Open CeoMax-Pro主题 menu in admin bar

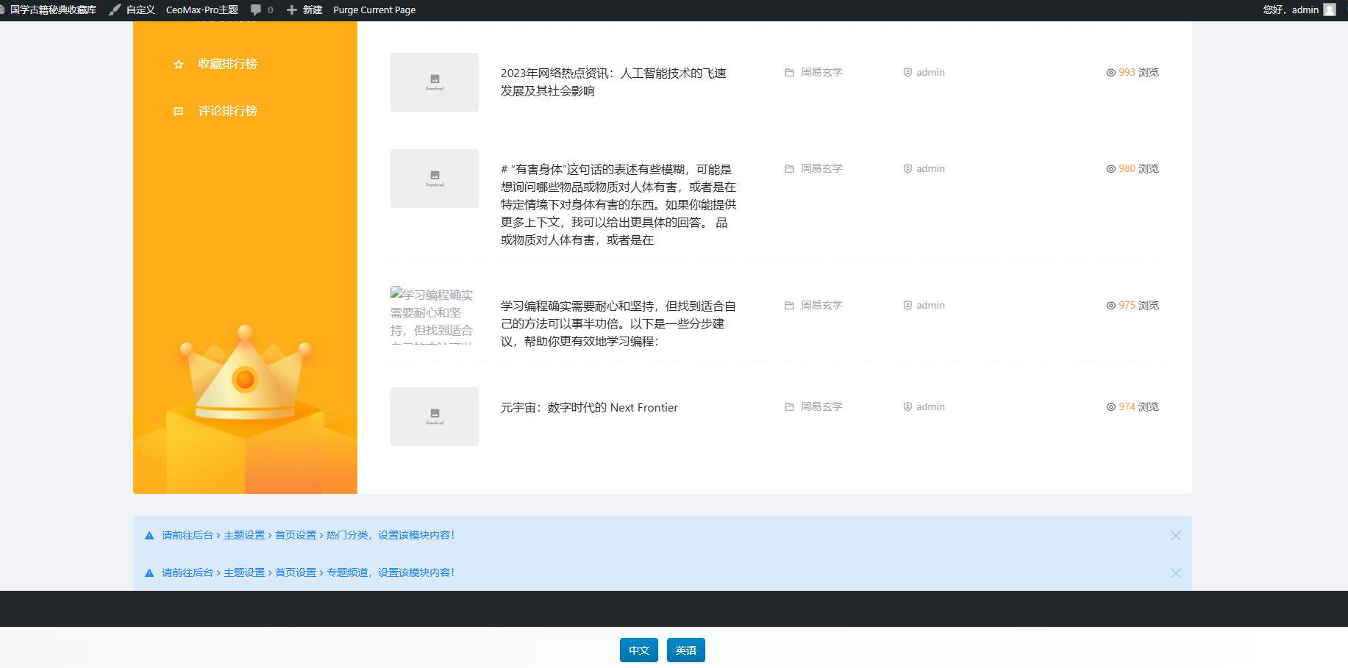point(202,10)
